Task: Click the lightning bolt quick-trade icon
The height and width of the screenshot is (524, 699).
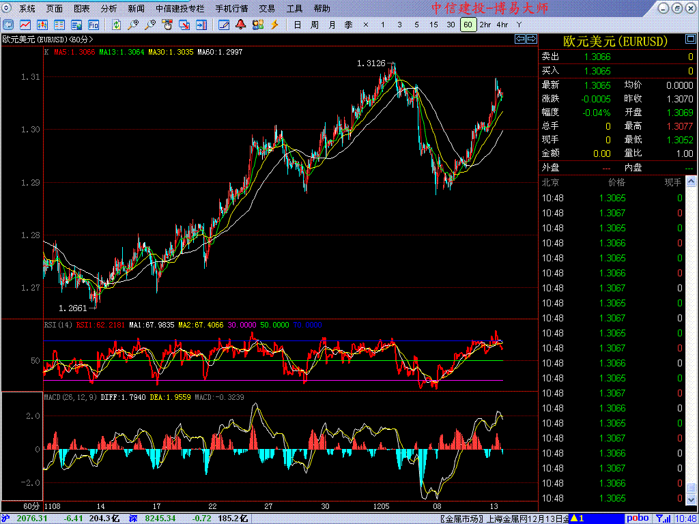Action: click(274, 25)
